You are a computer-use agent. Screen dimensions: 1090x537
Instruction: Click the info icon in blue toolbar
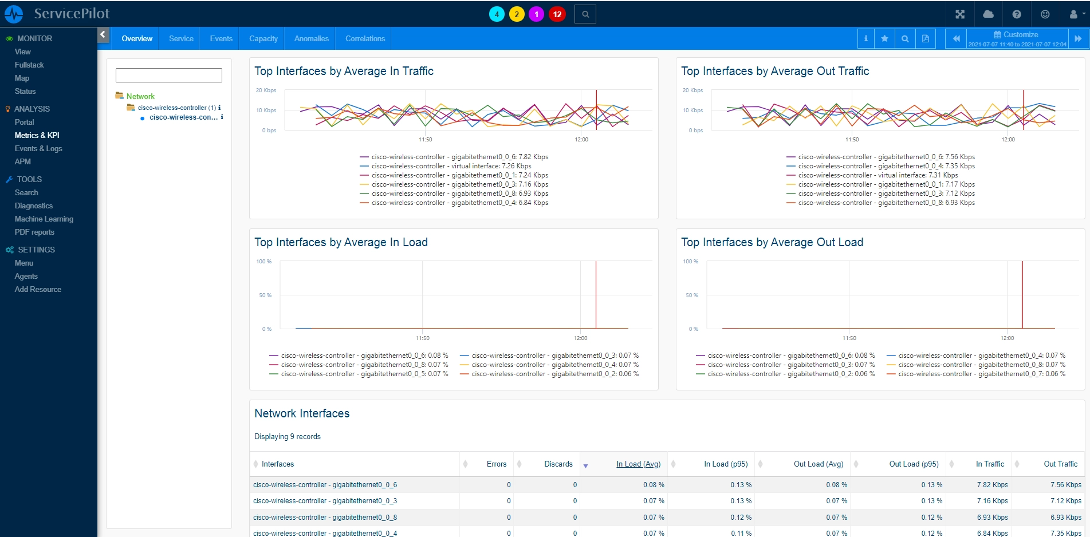click(865, 38)
